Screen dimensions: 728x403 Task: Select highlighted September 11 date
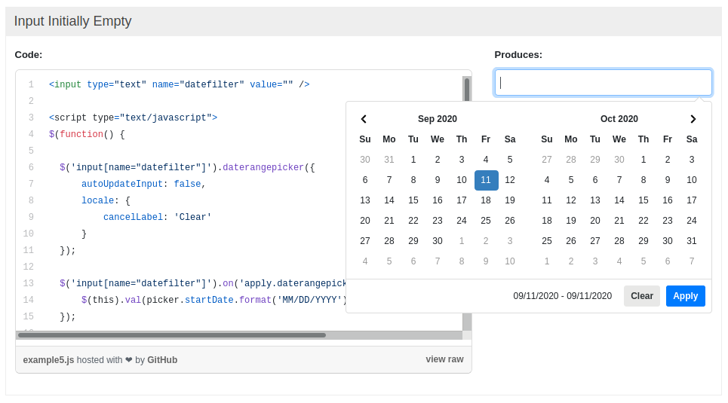(486, 180)
